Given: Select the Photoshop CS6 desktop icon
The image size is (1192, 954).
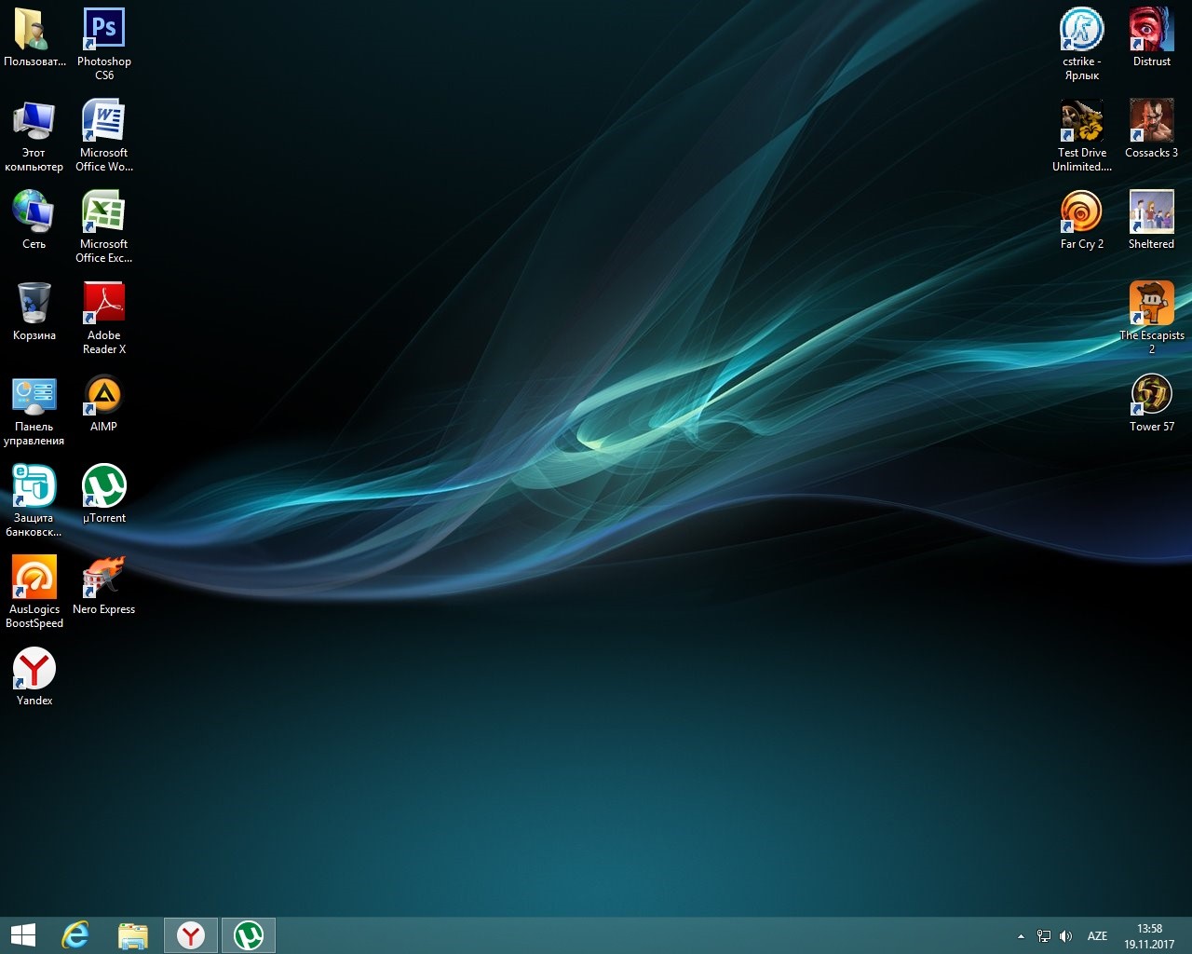Looking at the screenshot, I should click(x=103, y=30).
